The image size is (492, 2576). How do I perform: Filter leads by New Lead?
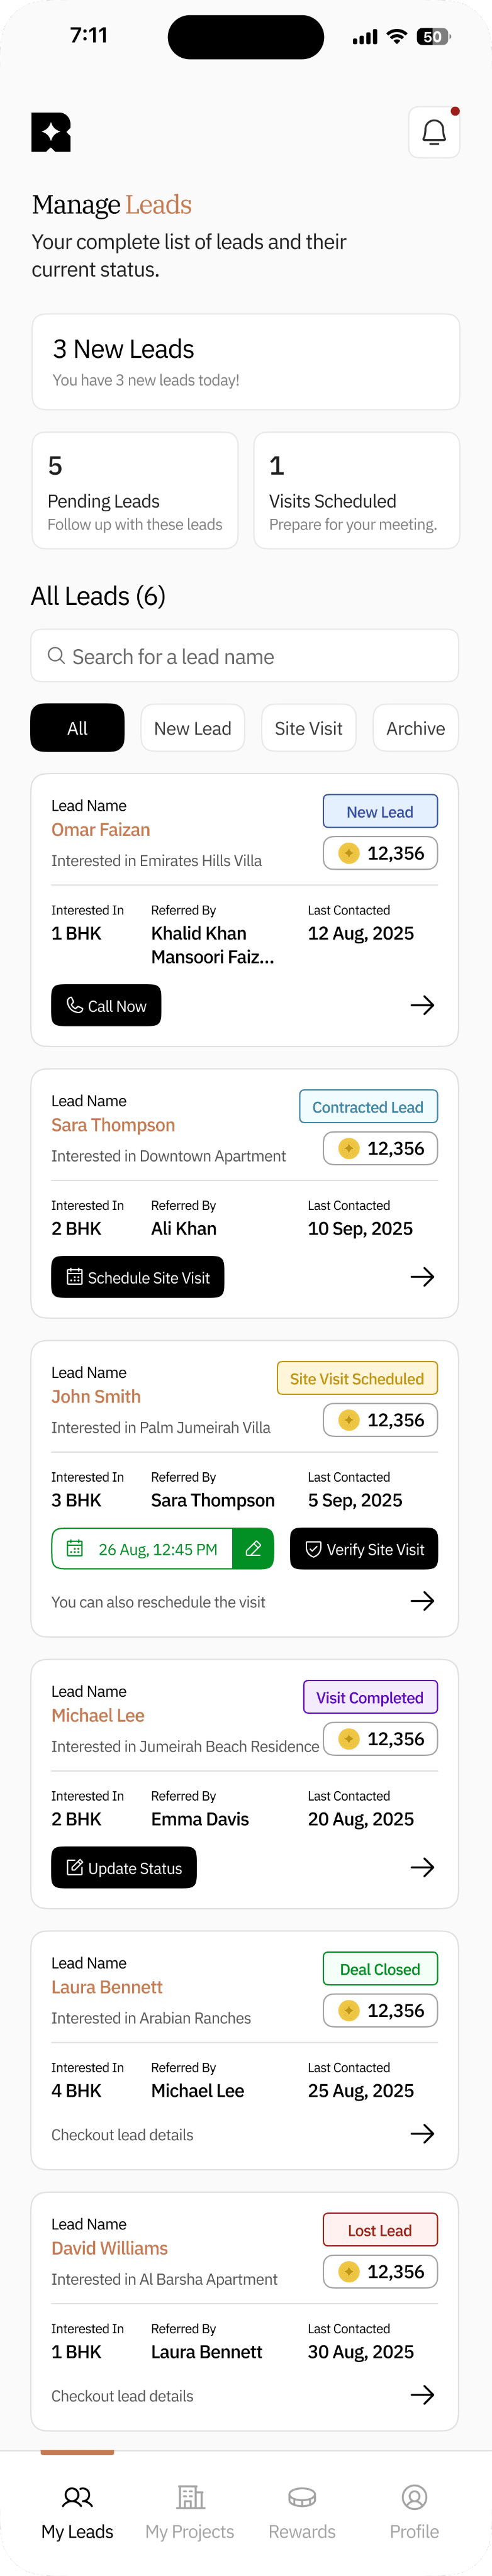[x=192, y=728]
